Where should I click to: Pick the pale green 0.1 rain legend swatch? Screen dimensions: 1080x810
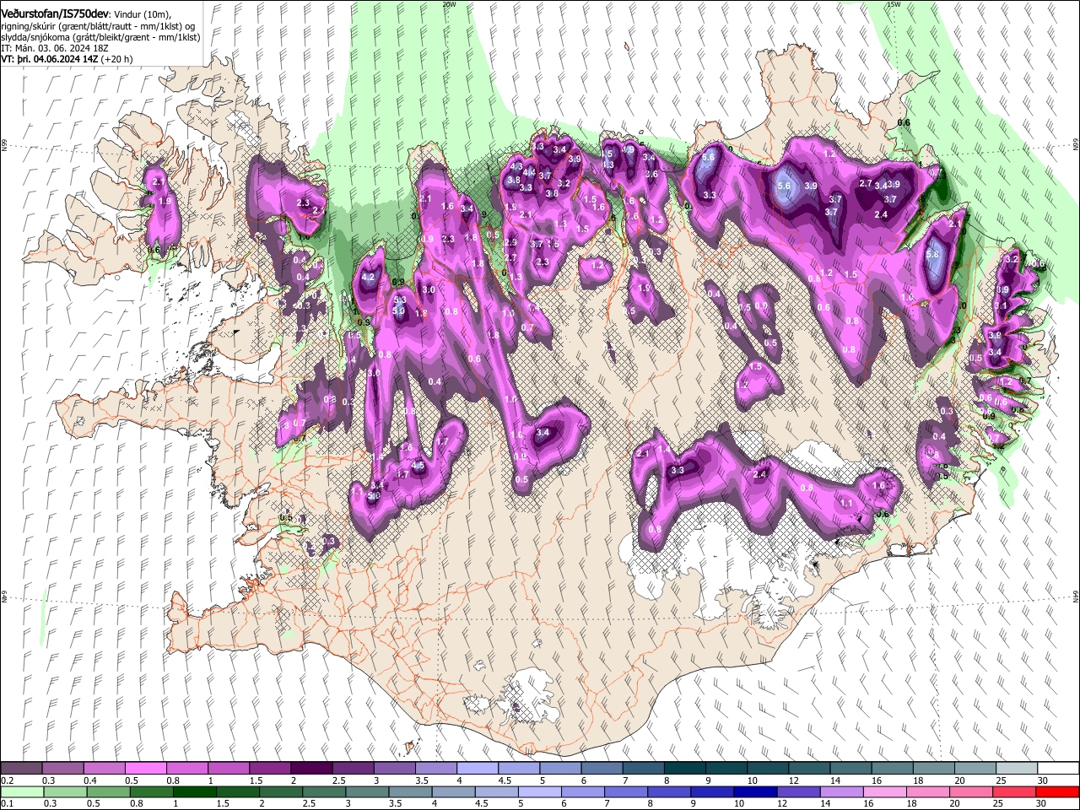point(21,791)
